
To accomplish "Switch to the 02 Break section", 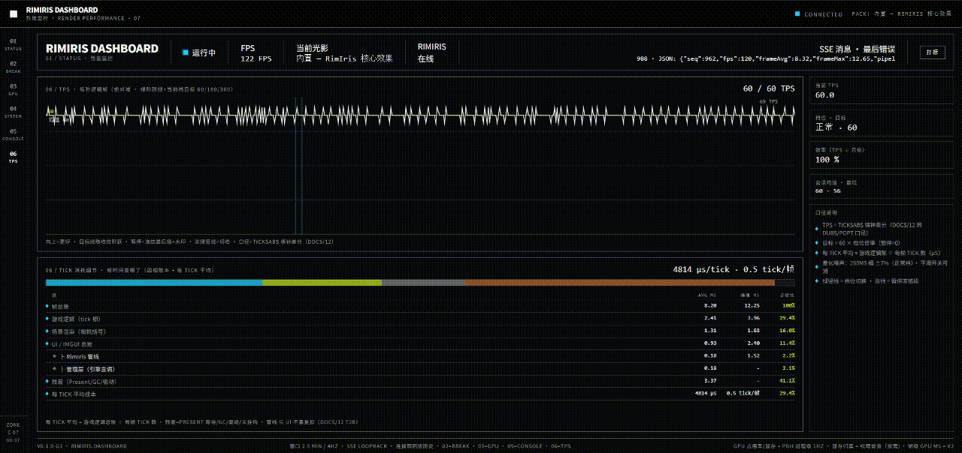I will (13, 67).
